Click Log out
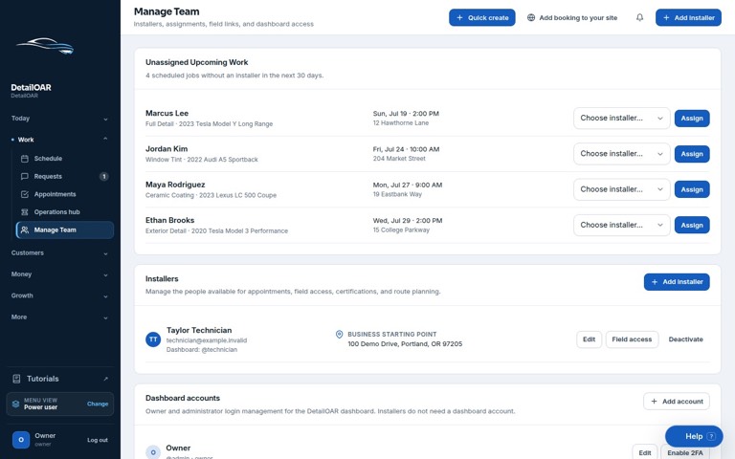The width and height of the screenshot is (735, 459). tap(98, 440)
